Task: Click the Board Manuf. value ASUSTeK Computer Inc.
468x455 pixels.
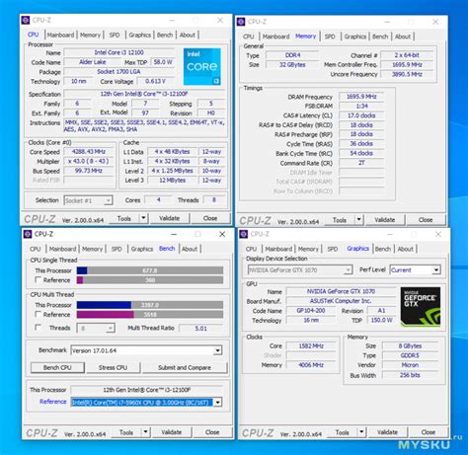Action: (341, 301)
